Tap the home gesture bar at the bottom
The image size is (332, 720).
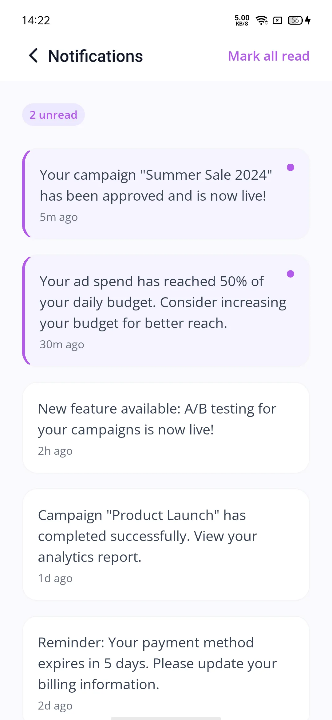coord(166,718)
